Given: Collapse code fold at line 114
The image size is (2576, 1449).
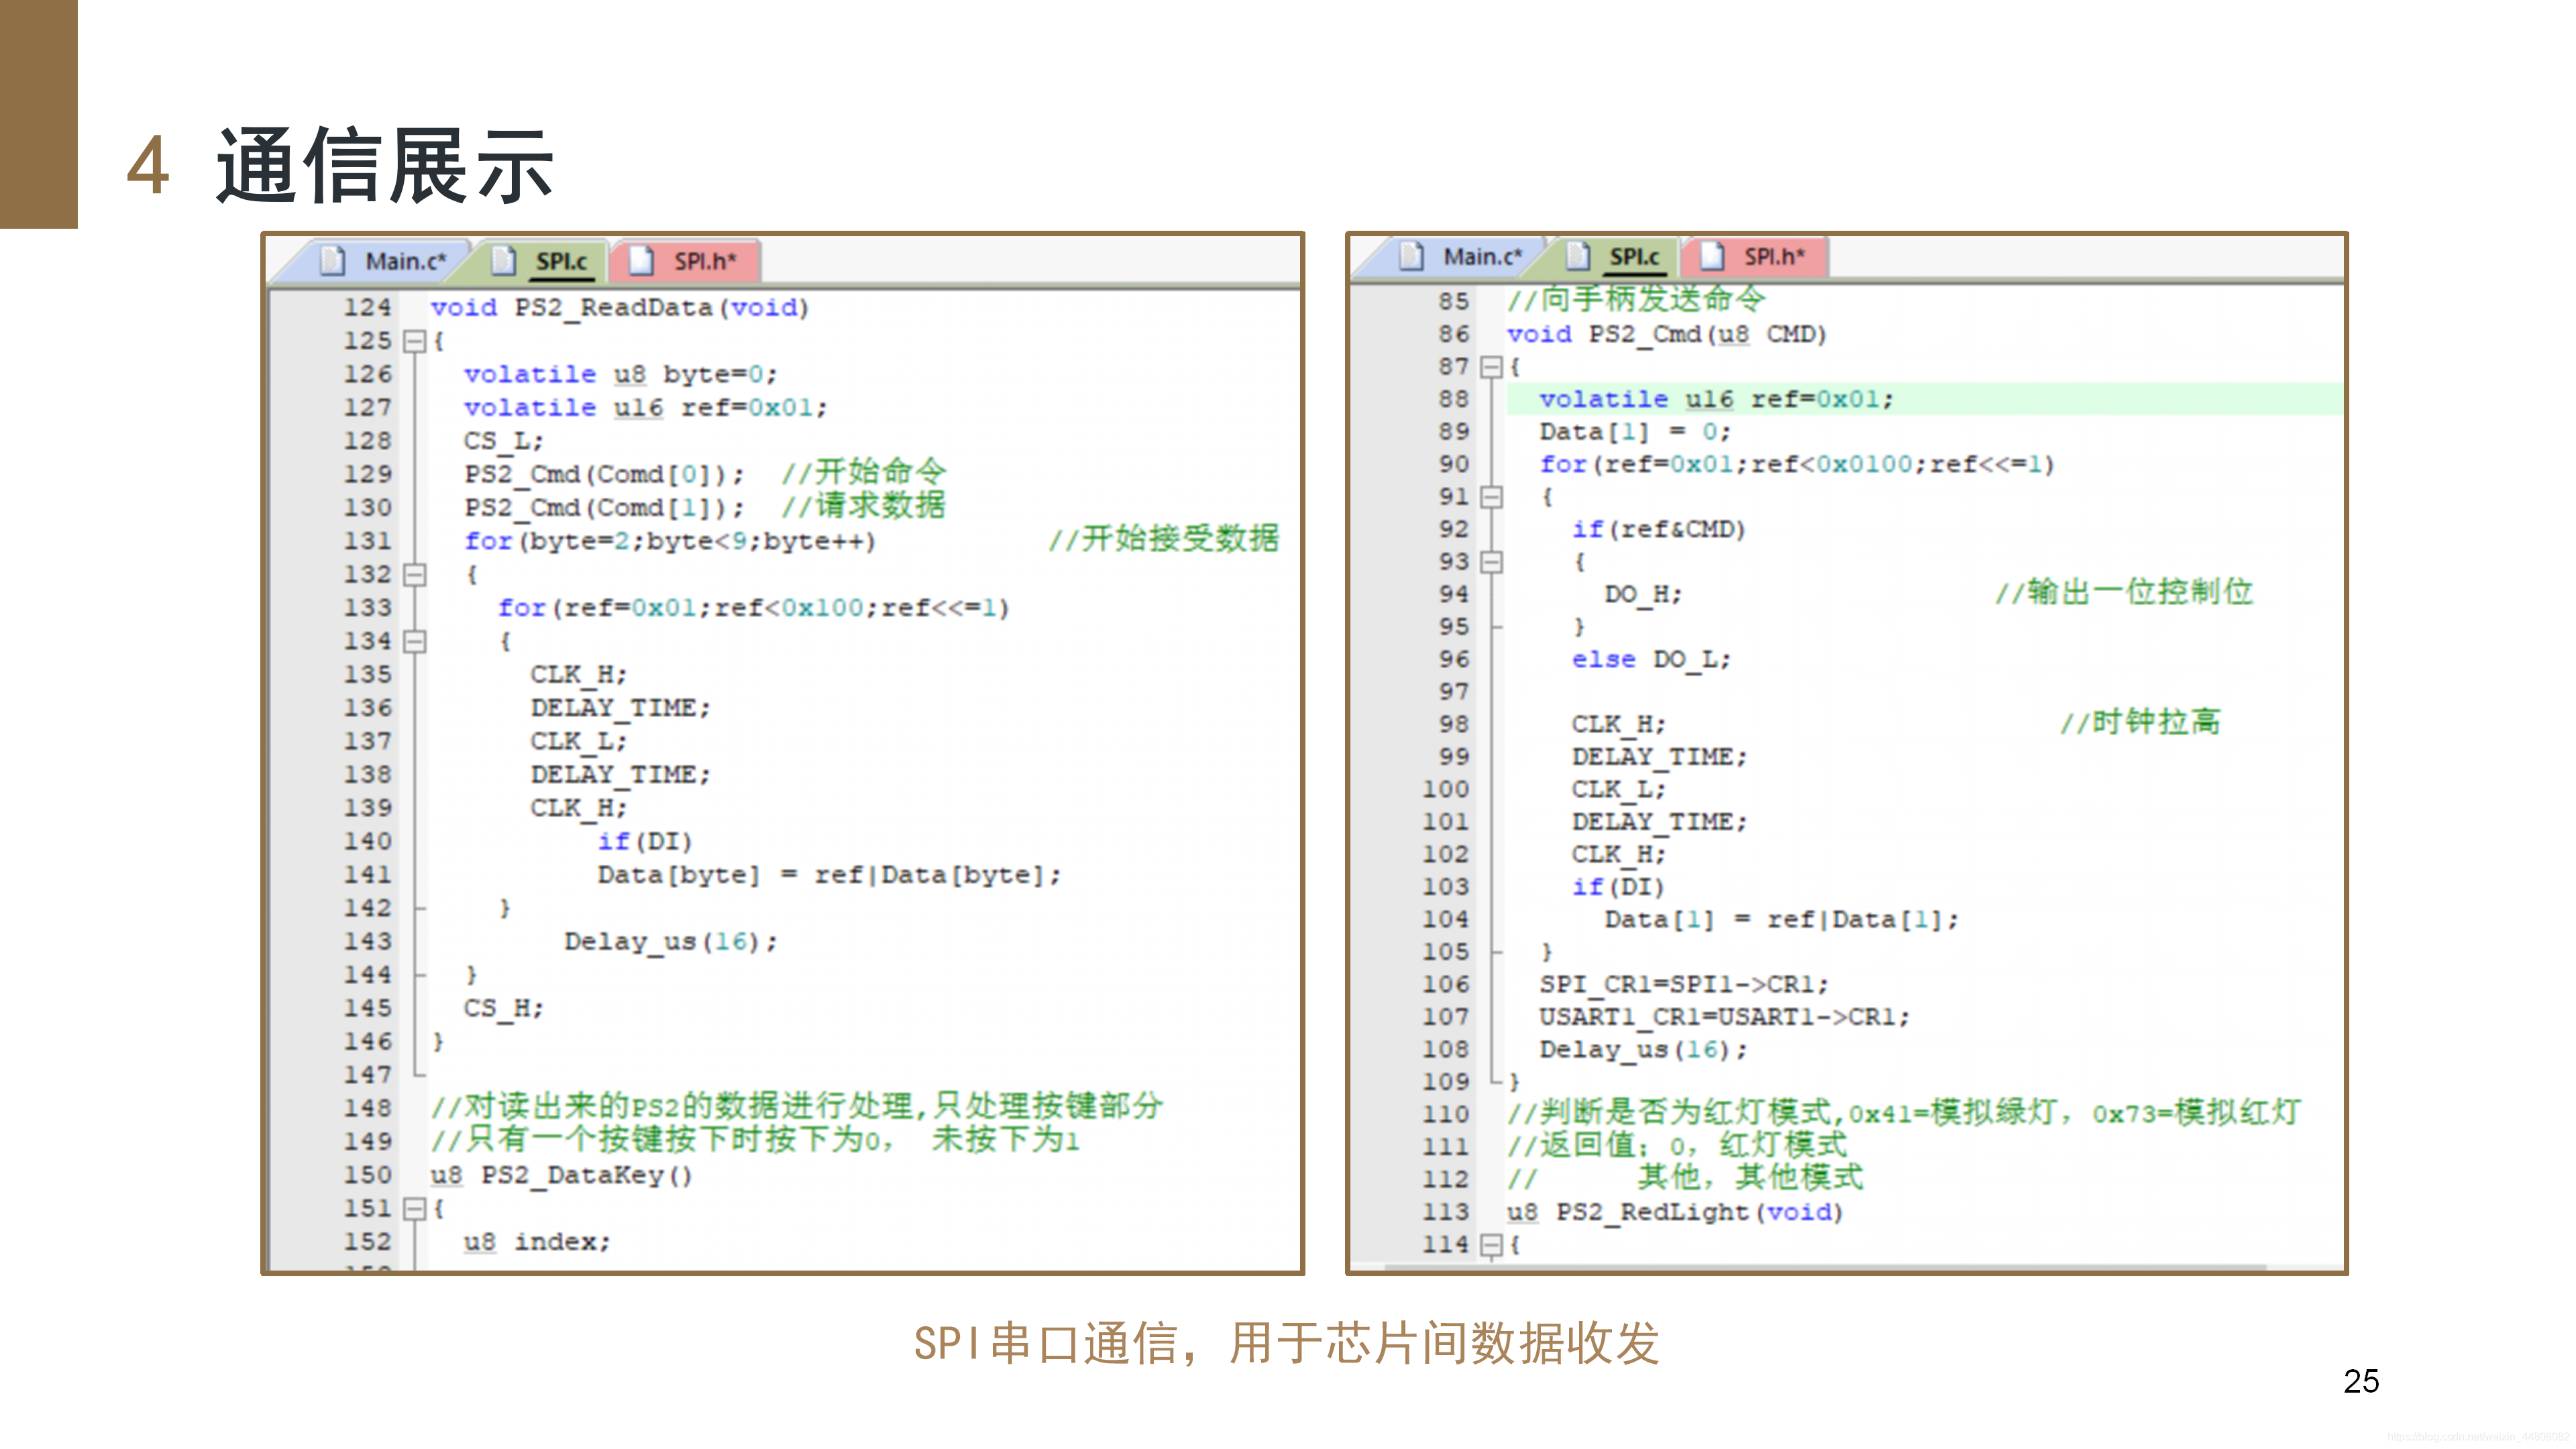Looking at the screenshot, I should [1491, 1245].
